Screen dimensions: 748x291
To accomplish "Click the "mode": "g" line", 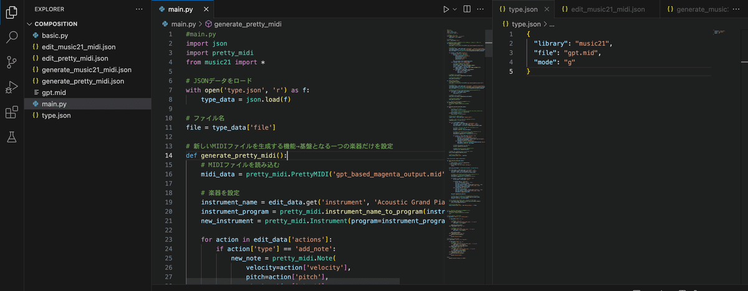I will point(554,62).
